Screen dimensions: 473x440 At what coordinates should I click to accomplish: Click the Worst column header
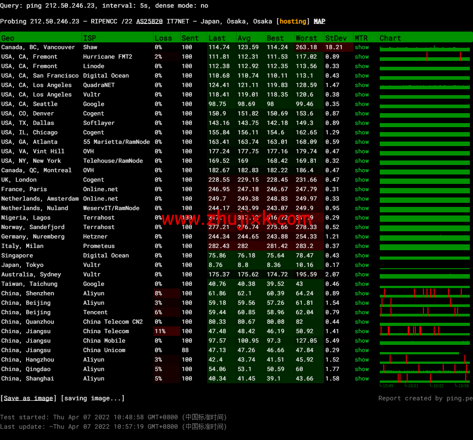coord(306,38)
